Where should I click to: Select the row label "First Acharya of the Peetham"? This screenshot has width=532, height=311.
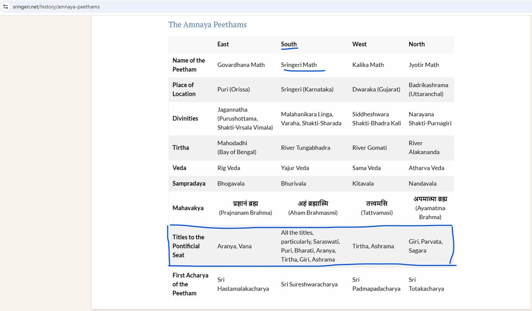[x=190, y=284]
